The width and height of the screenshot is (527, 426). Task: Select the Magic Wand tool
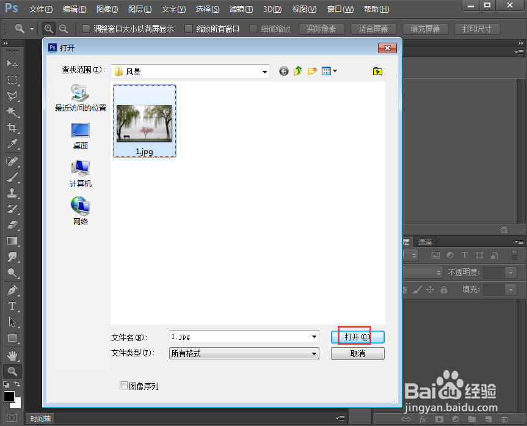click(x=12, y=112)
